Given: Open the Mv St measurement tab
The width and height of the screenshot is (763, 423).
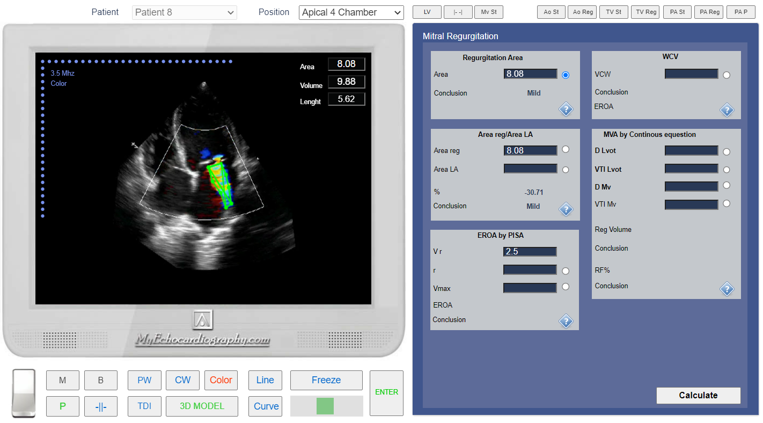Looking at the screenshot, I should (488, 12).
